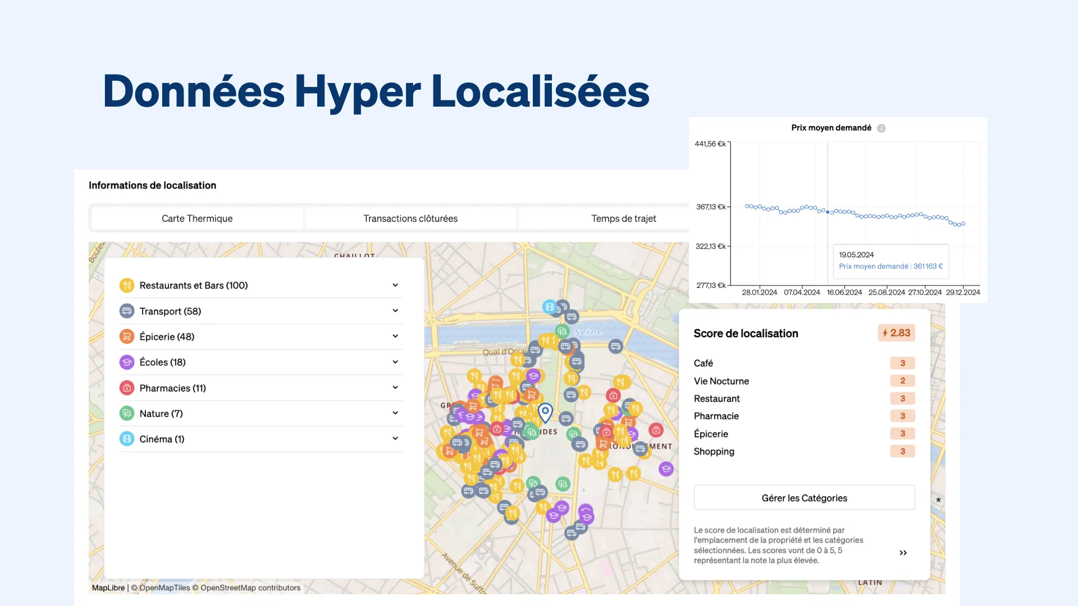The height and width of the screenshot is (606, 1078).
Task: Expand the Pharmacies (11) category
Action: pyautogui.click(x=395, y=387)
